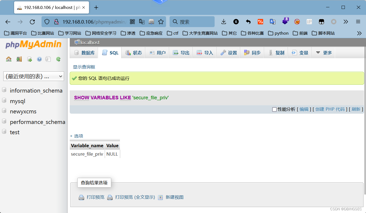
Task: Click the orange extension icon in toolbar
Action: (x=260, y=22)
